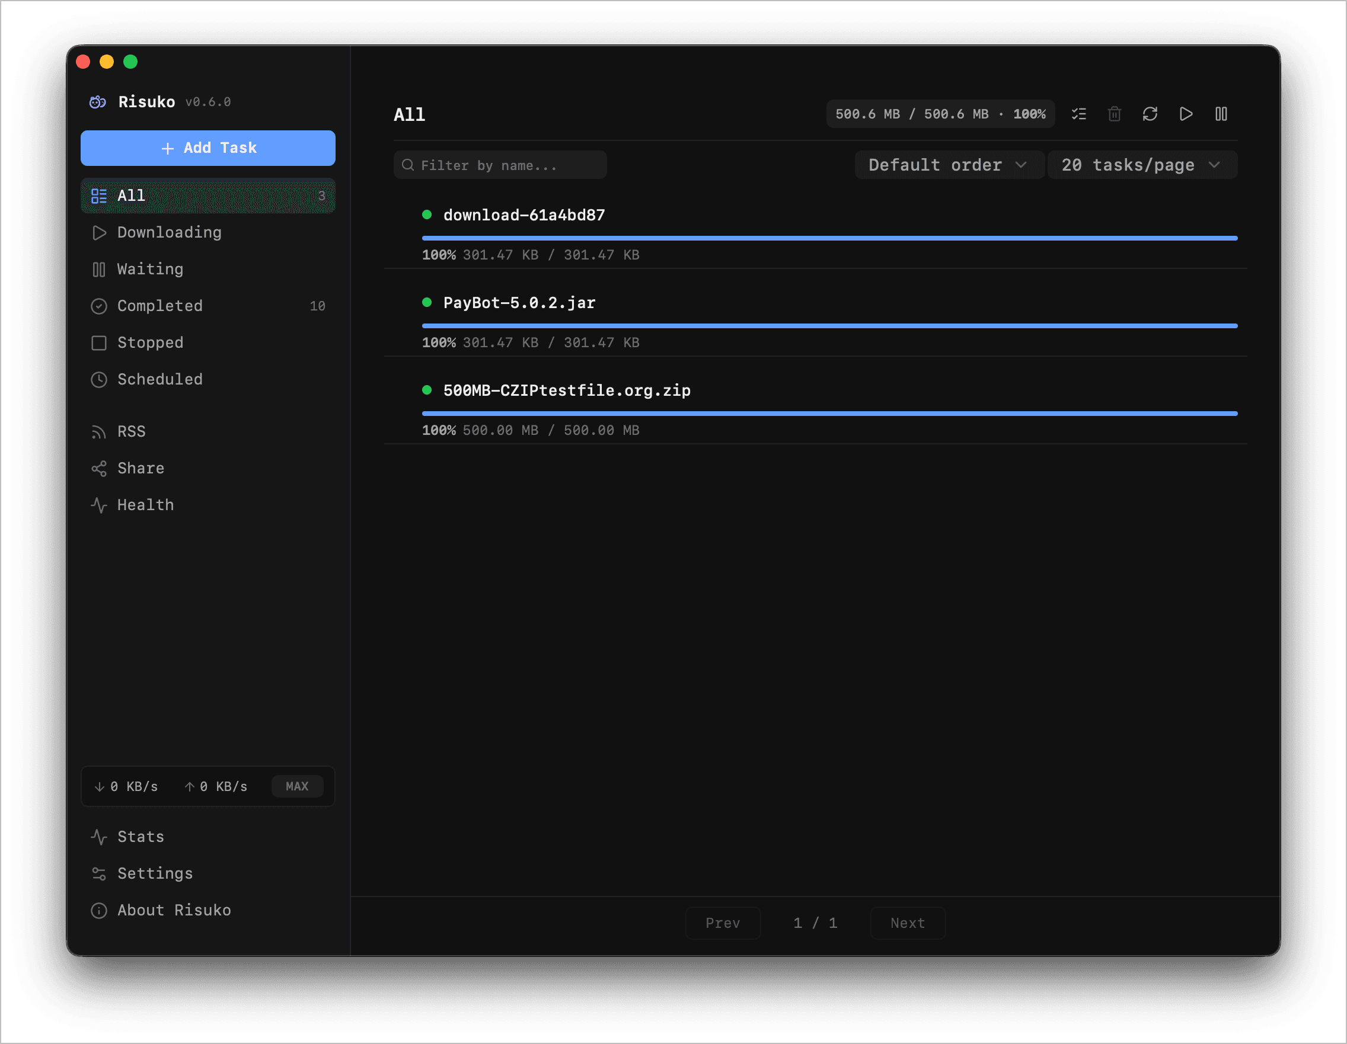The width and height of the screenshot is (1347, 1044).
Task: Click the RSS feed icon
Action: pos(98,432)
